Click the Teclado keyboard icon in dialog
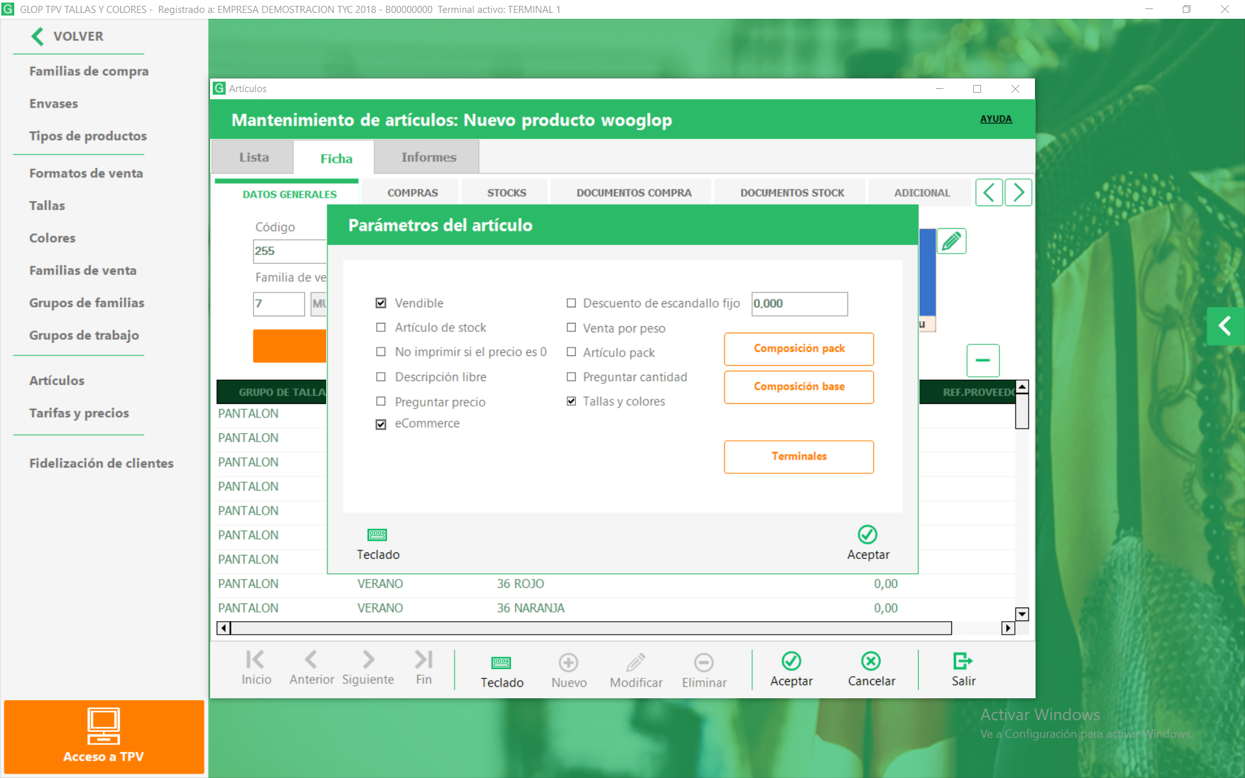 pos(377,535)
